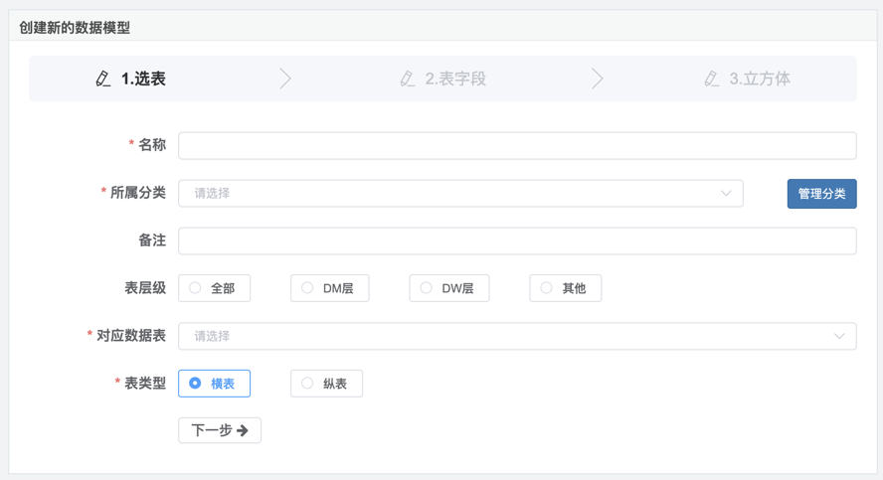883x480 pixels.
Task: Switch table type to 纵表
Action: [x=308, y=384]
